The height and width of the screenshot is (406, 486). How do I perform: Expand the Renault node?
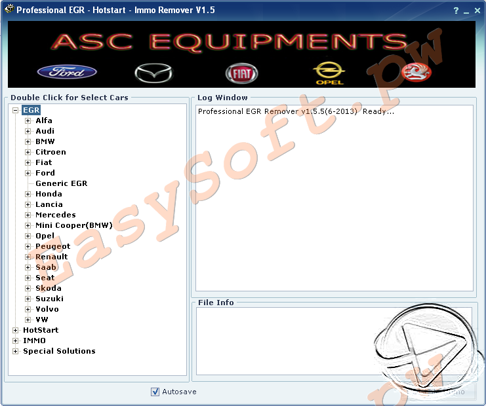pos(28,257)
